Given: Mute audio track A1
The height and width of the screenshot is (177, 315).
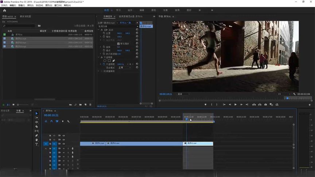Looking at the screenshot, I should 64,149.
